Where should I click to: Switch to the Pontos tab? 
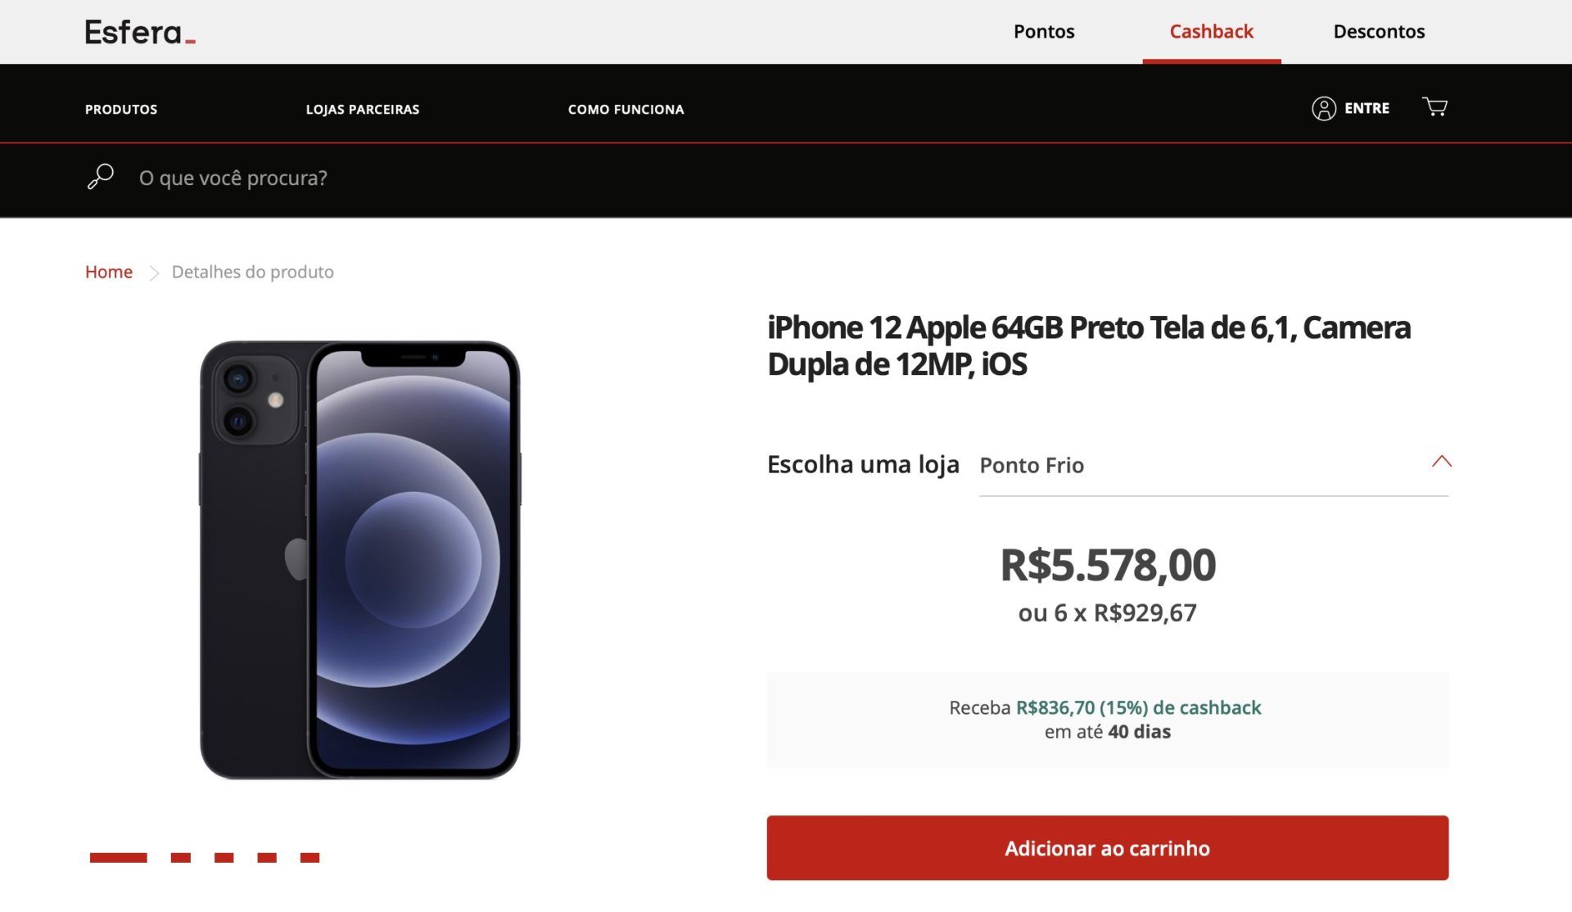1044,31
